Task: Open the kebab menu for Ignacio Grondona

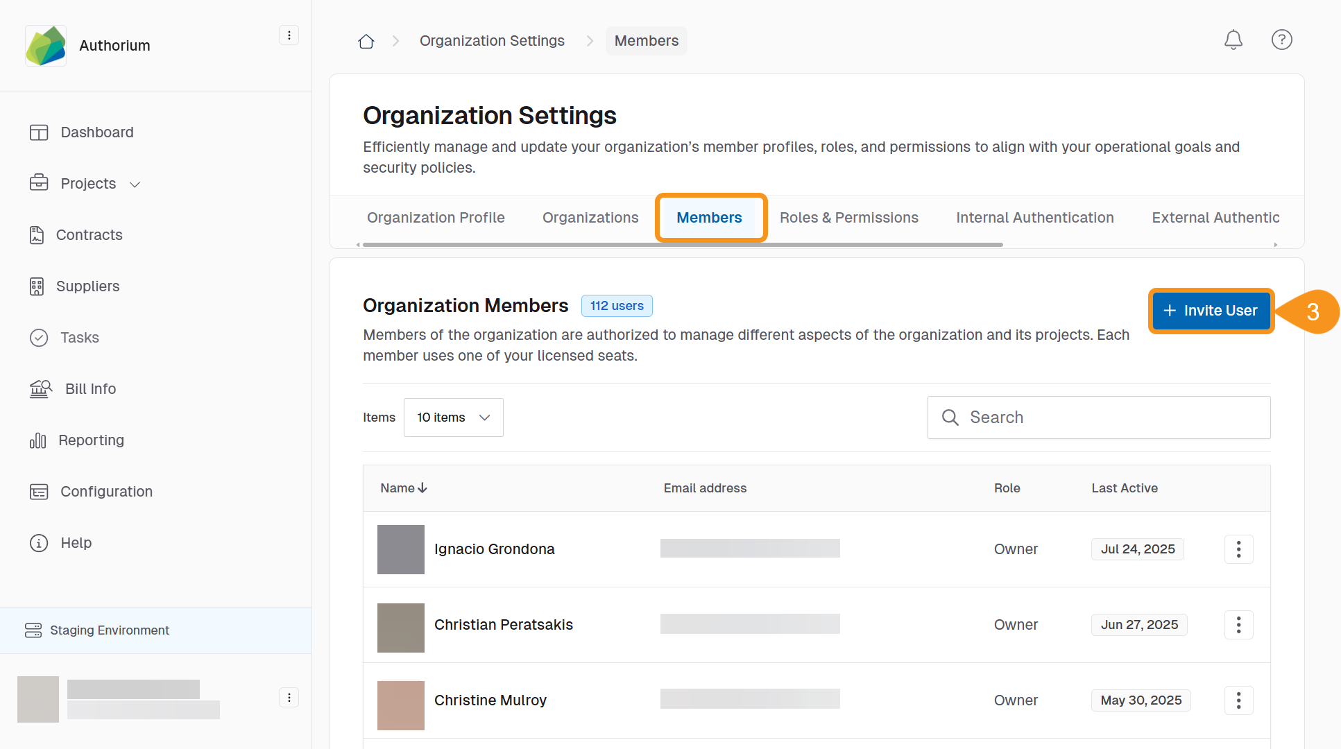Action: tap(1238, 549)
